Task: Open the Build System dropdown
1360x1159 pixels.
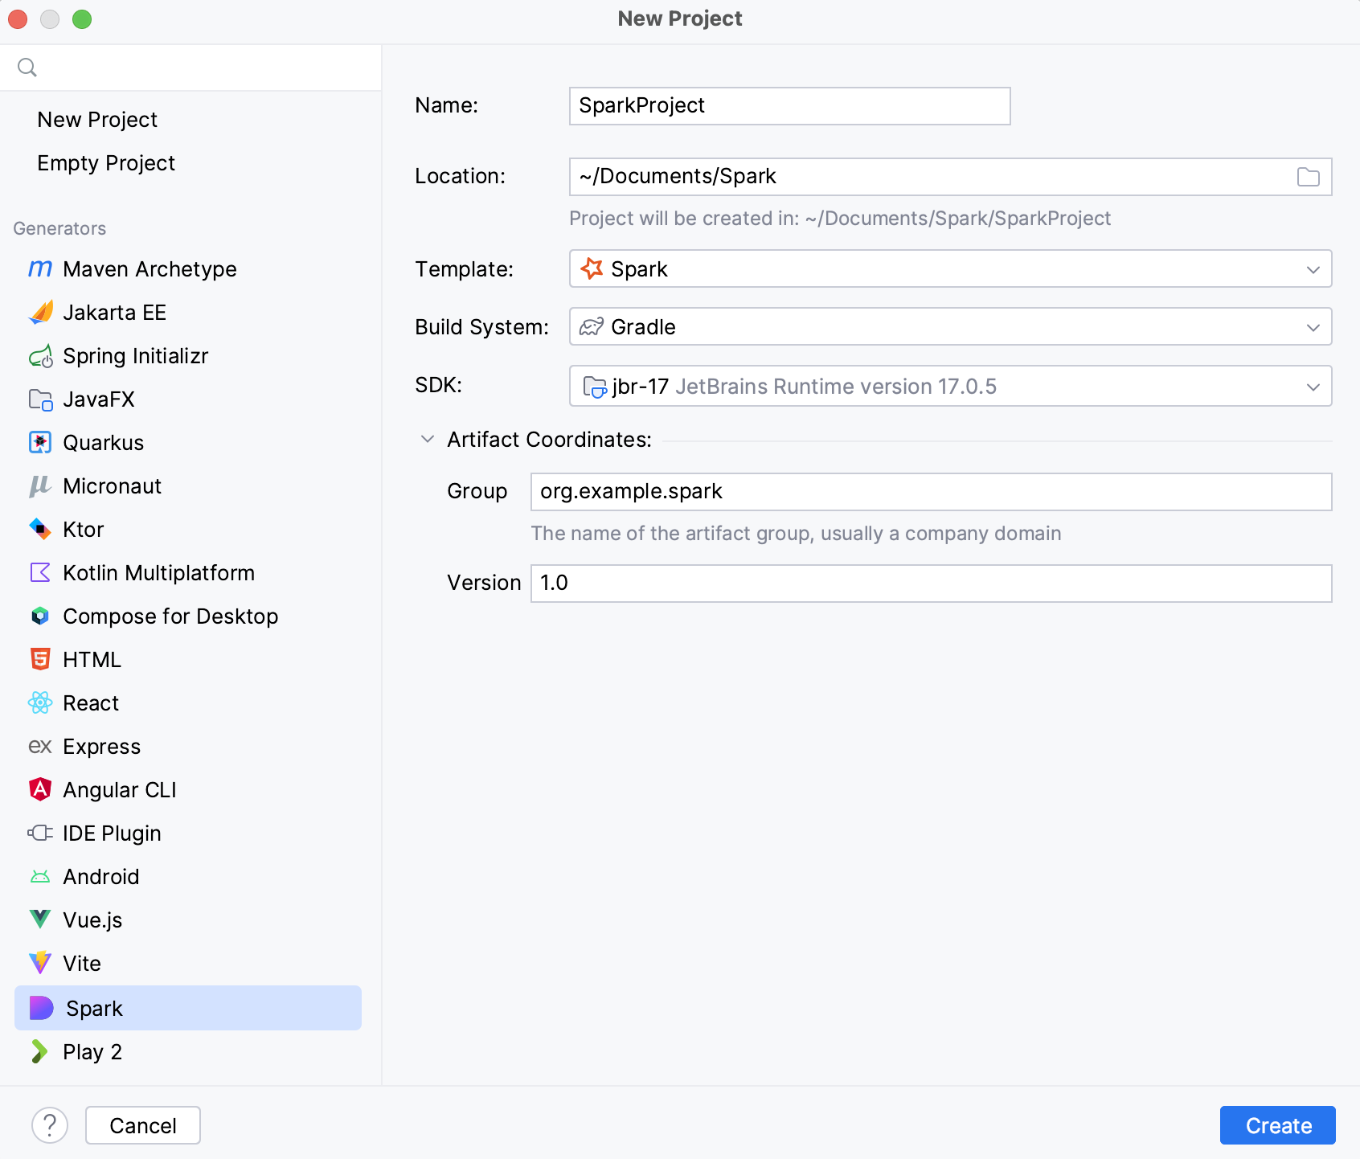Action: [x=950, y=326]
